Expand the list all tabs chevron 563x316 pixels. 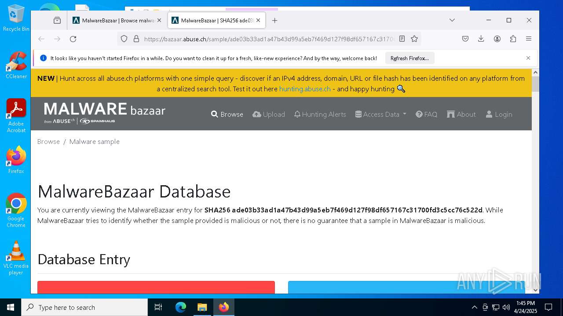[x=452, y=20]
